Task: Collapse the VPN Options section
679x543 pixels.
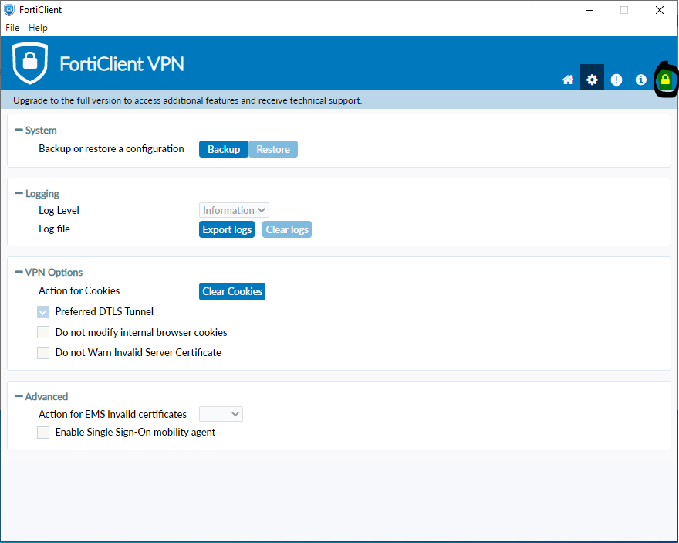Action: coord(19,273)
